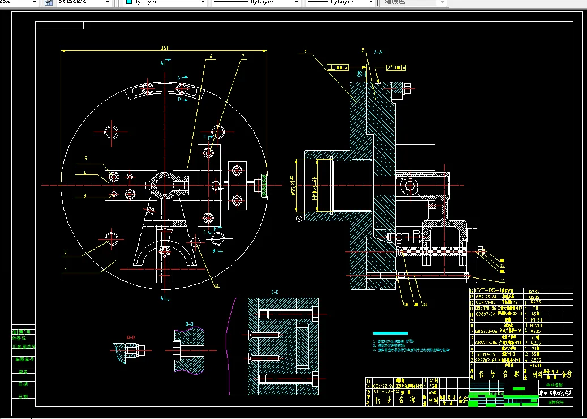Expand the leftmost toolbar dropdown ending in 5A

[35, 2]
